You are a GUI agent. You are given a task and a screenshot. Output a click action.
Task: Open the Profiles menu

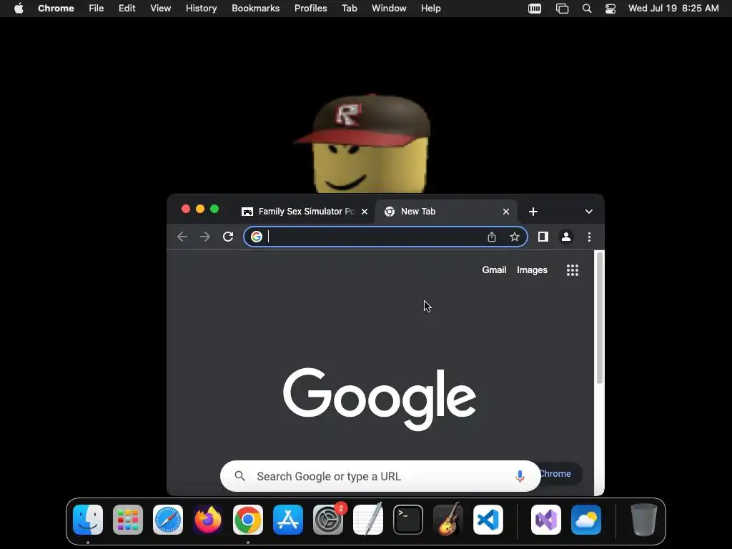pyautogui.click(x=310, y=9)
